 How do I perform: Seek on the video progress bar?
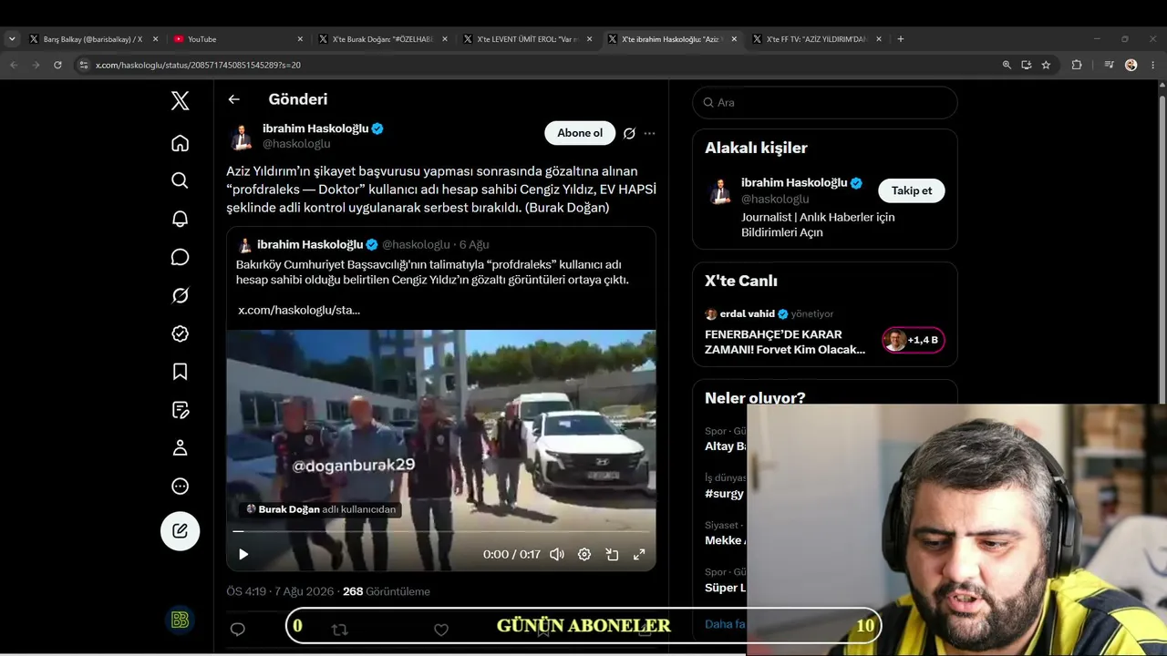(x=441, y=530)
